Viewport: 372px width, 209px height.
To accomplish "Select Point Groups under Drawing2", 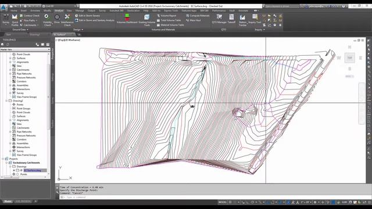I will coord(23,109).
